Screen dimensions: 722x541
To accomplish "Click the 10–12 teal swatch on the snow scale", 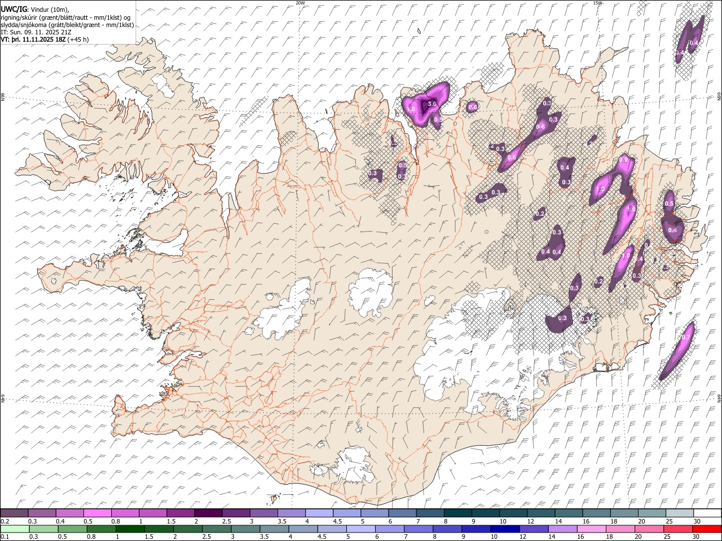I will tap(513, 513).
